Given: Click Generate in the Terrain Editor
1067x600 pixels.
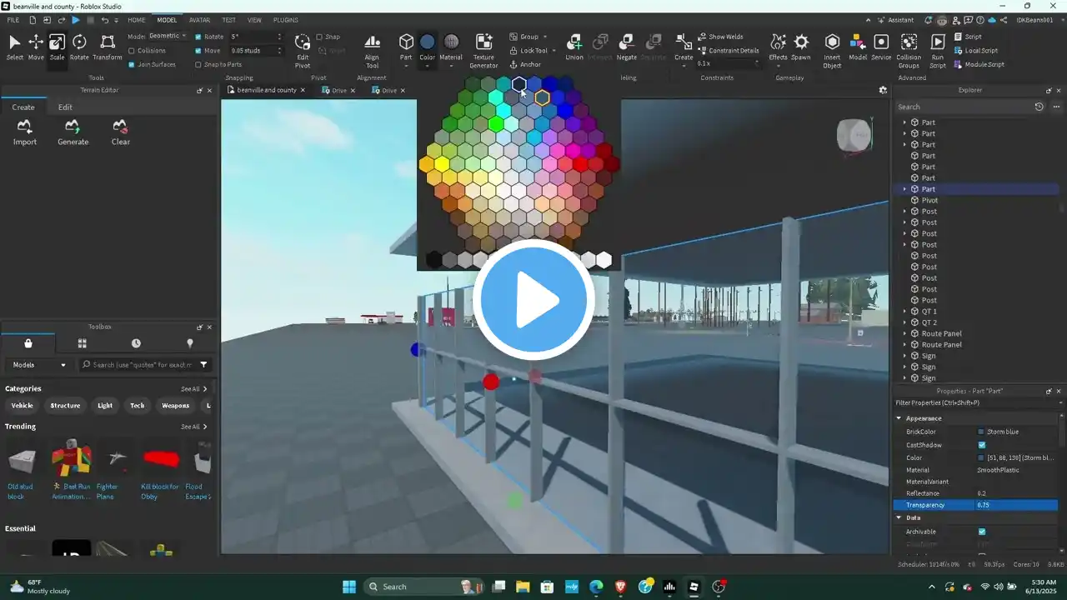Looking at the screenshot, I should point(73,132).
